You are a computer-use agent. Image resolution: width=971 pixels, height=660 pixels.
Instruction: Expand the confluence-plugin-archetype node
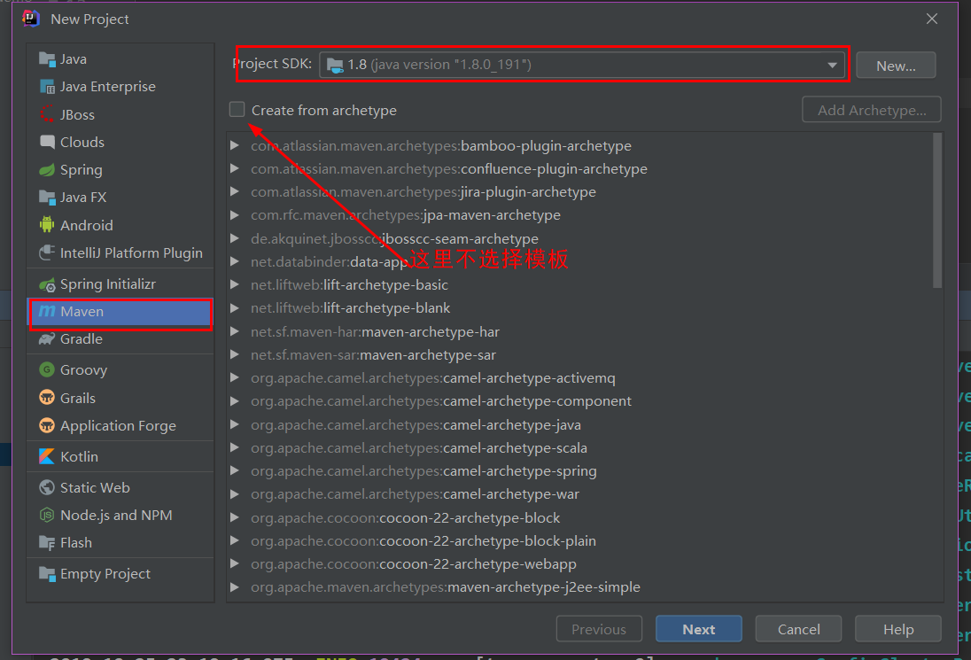pyautogui.click(x=235, y=168)
